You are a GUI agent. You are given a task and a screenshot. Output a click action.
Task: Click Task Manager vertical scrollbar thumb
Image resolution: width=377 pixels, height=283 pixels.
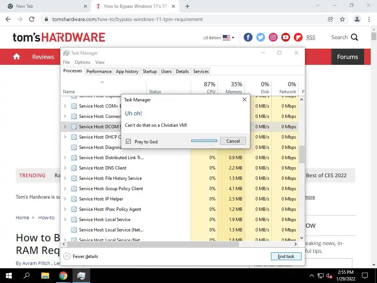coord(302,154)
